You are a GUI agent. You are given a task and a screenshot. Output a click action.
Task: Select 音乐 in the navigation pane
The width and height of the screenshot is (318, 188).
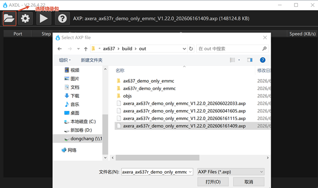tap(72, 104)
